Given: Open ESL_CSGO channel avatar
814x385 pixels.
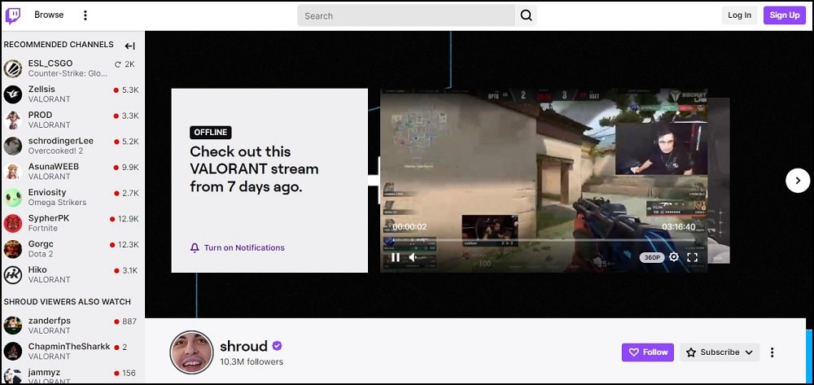Looking at the screenshot, I should pos(13,68).
